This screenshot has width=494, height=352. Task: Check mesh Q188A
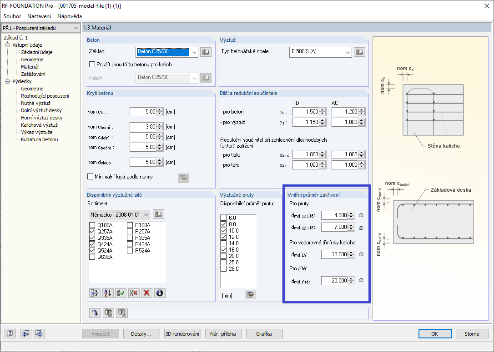coord(92,225)
